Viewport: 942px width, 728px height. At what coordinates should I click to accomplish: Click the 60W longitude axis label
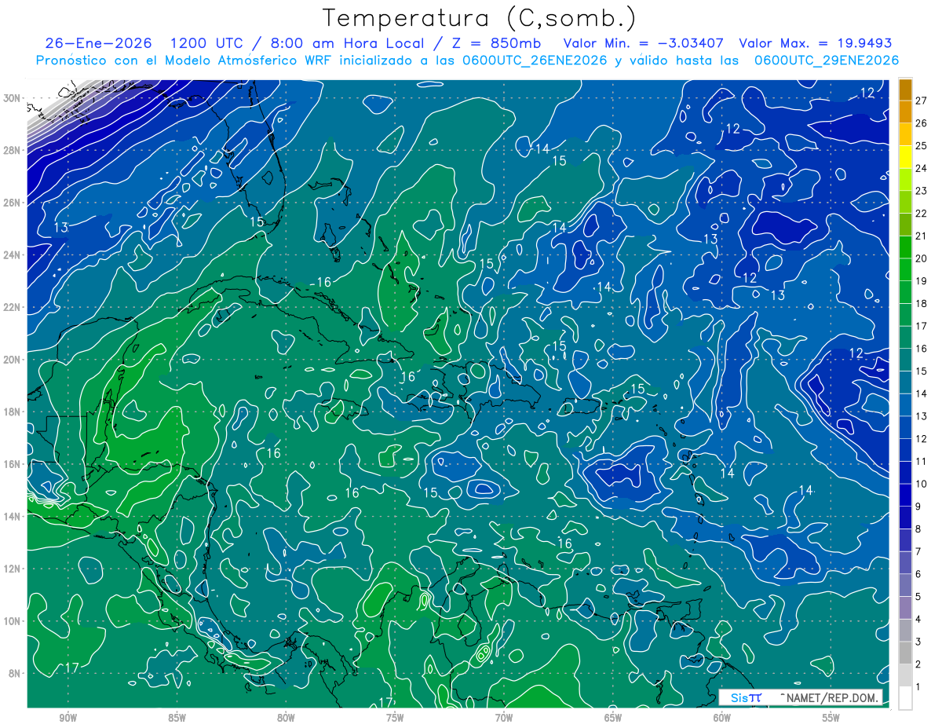[722, 718]
